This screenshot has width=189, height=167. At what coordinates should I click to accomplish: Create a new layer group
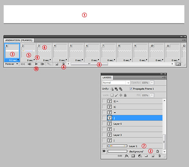click(x=146, y=156)
